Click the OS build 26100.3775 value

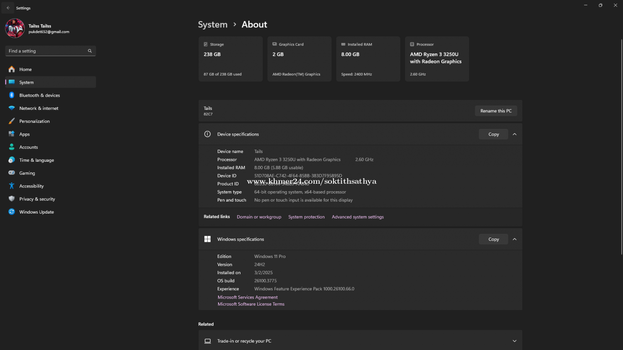265,281
